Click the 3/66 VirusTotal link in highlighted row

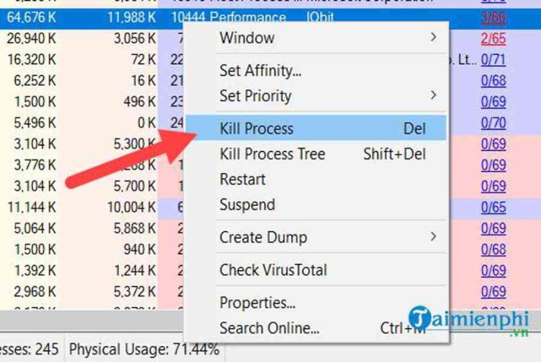tap(494, 18)
